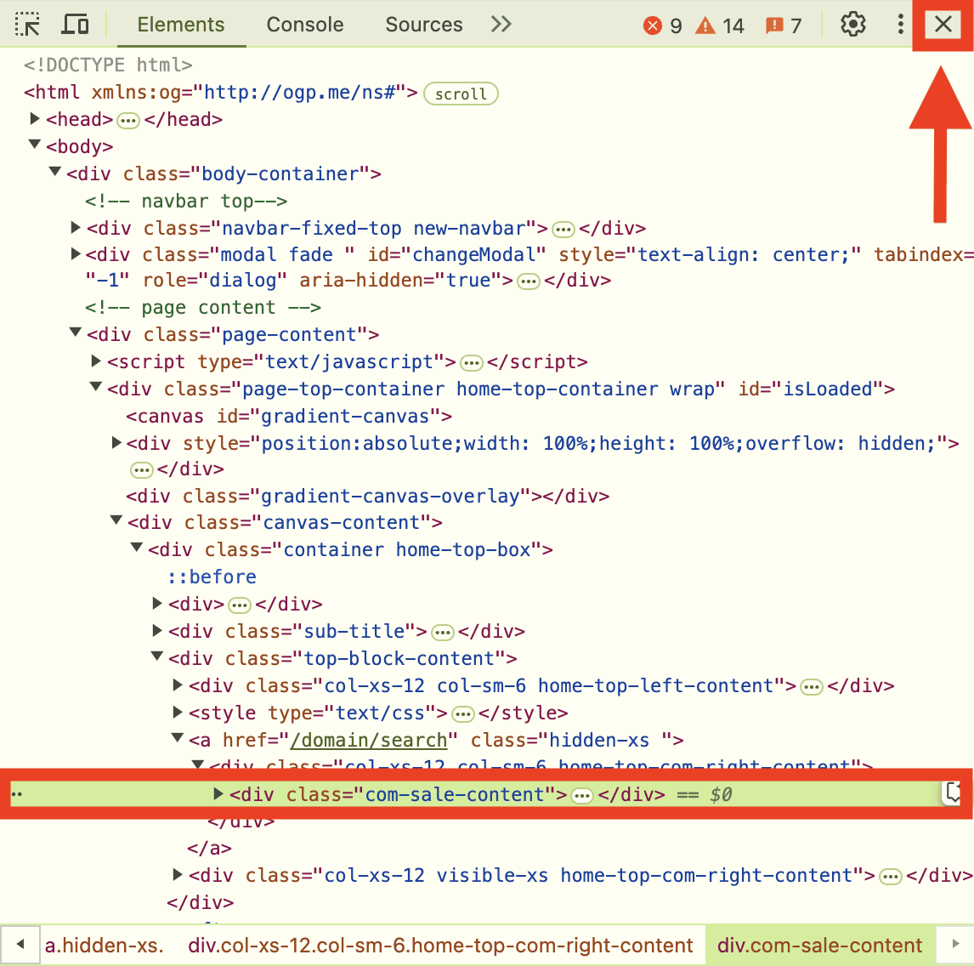
Task: Expand com-sale-content contents via its ellipsis button
Action: click(x=581, y=793)
